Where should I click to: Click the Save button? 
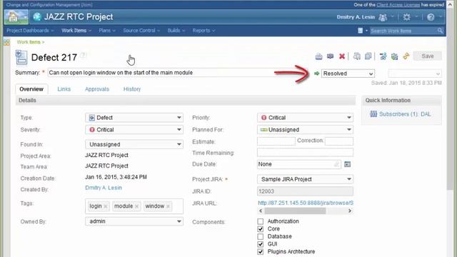point(427,56)
